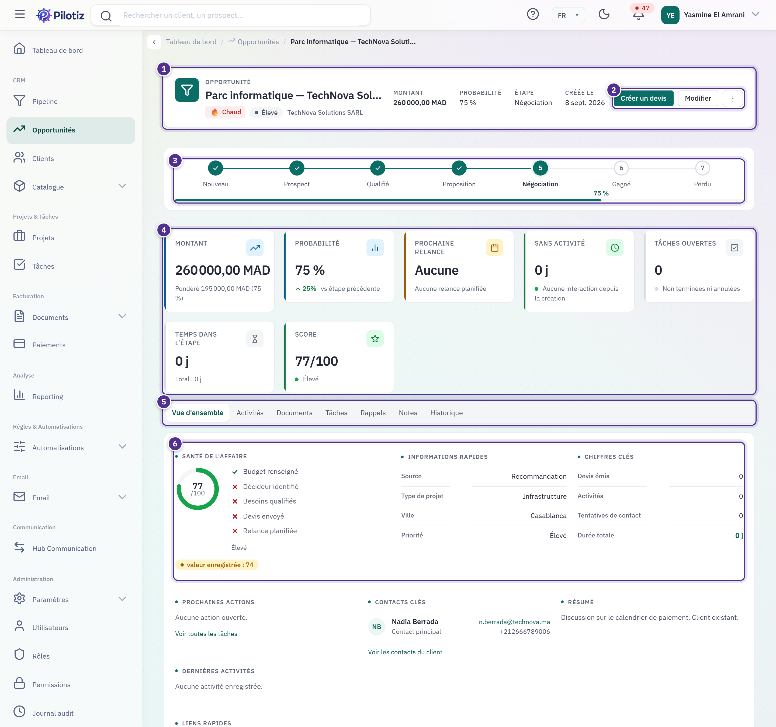776x727 pixels.
Task: Click the Probabilité bar chart icon
Action: 375,248
